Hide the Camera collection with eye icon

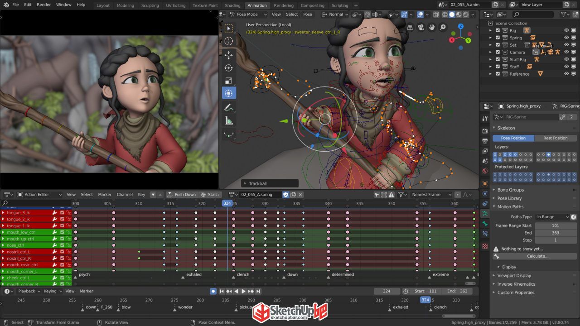click(566, 52)
